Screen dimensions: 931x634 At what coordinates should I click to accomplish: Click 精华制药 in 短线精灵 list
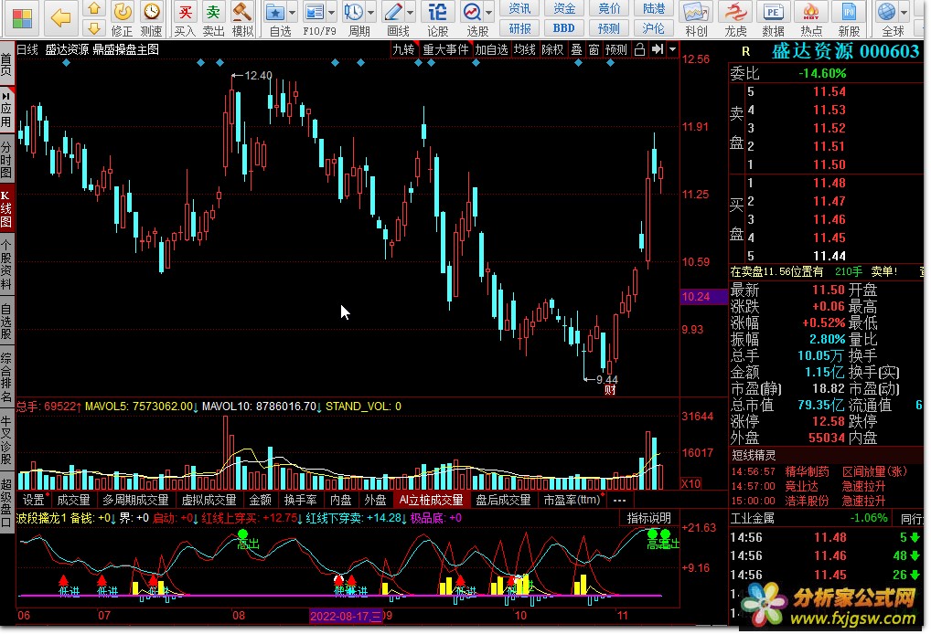click(x=807, y=471)
